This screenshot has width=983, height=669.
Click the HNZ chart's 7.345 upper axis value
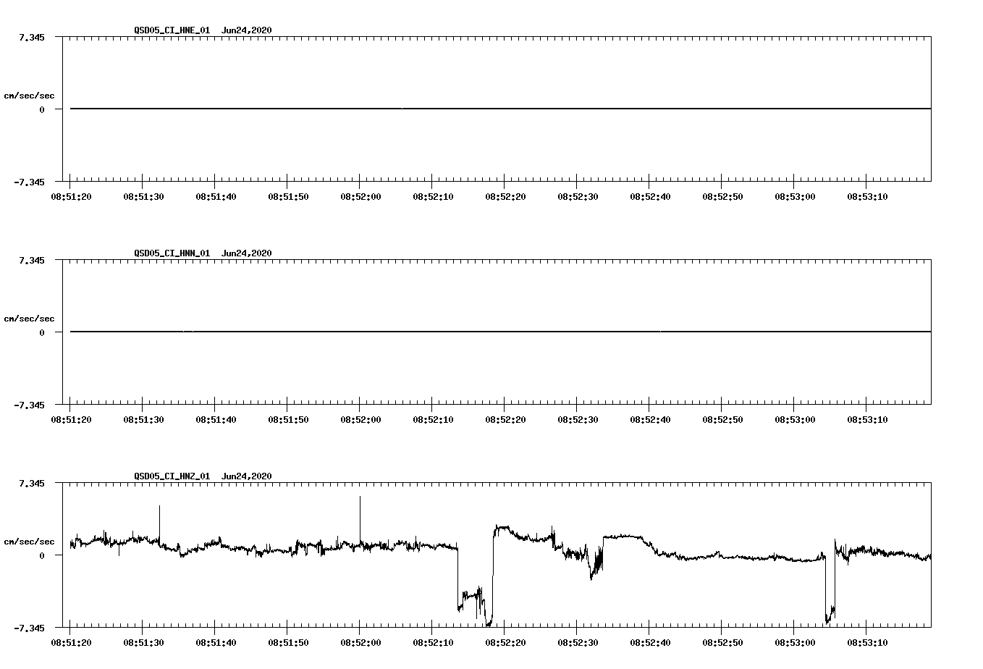point(32,483)
